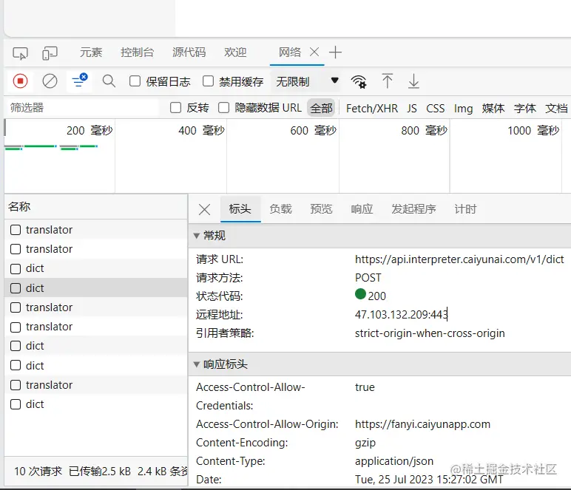Open the 预览 details tab
The image size is (571, 490).
point(321,209)
